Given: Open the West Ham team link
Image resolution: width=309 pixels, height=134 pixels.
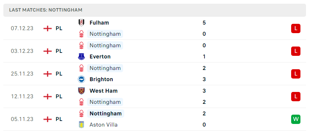Looking at the screenshot, I should point(103,91).
